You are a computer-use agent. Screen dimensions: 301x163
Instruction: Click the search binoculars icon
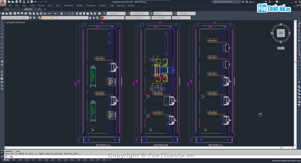243,2
